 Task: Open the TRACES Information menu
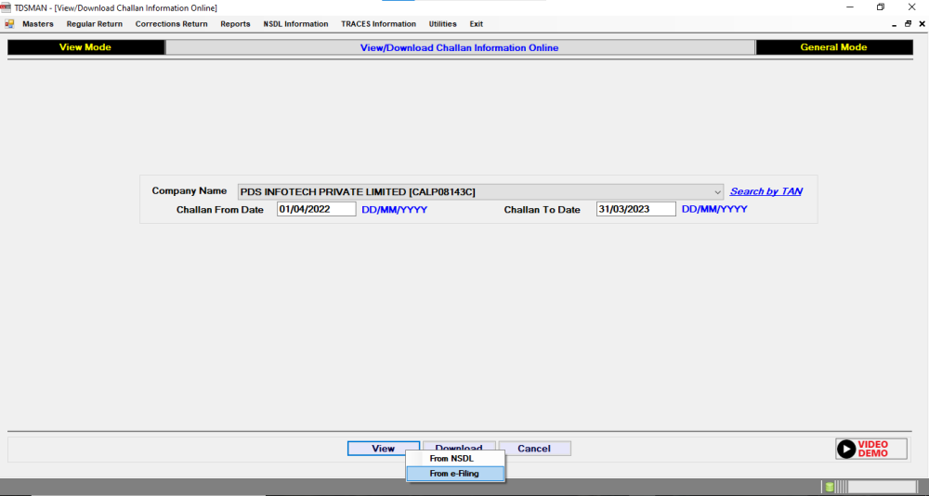tap(379, 24)
